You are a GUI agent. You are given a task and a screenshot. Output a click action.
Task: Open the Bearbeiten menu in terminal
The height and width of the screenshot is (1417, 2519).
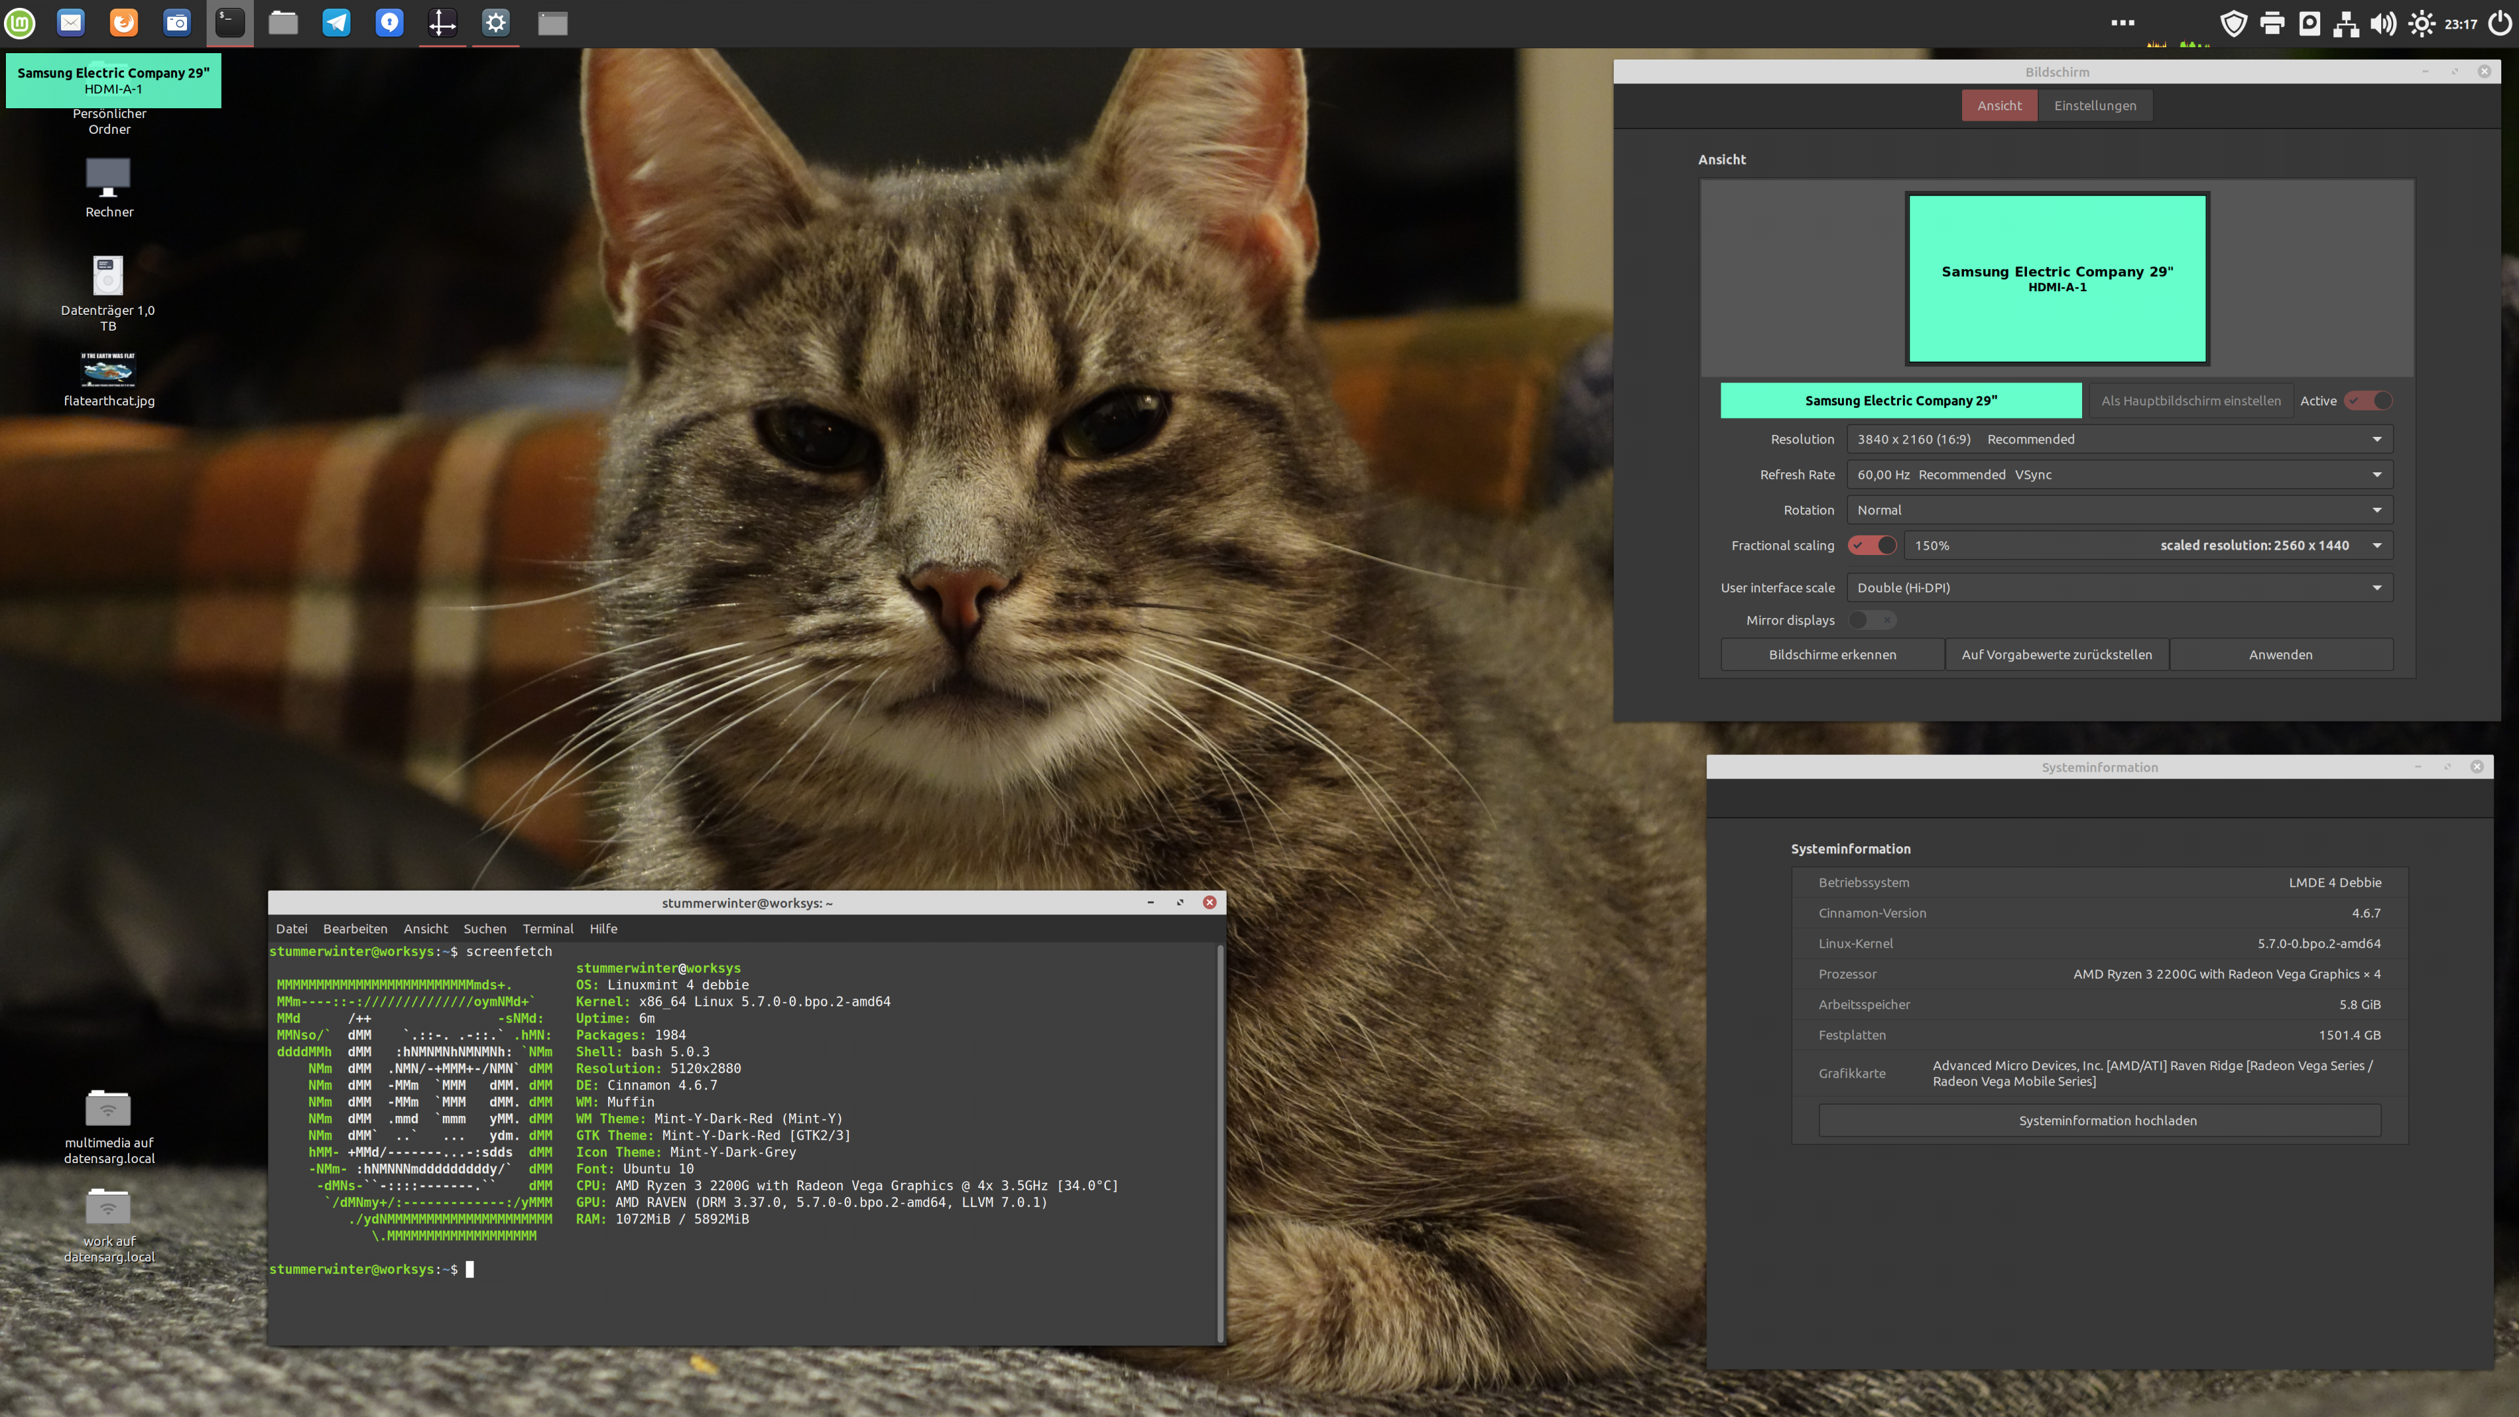[355, 928]
